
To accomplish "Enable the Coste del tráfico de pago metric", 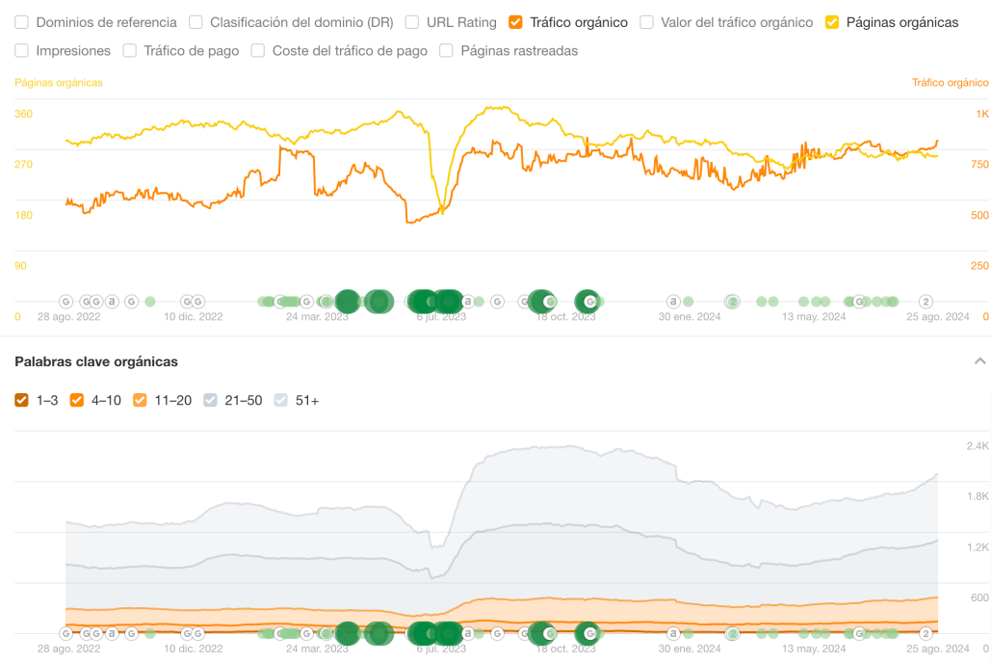I will (258, 51).
